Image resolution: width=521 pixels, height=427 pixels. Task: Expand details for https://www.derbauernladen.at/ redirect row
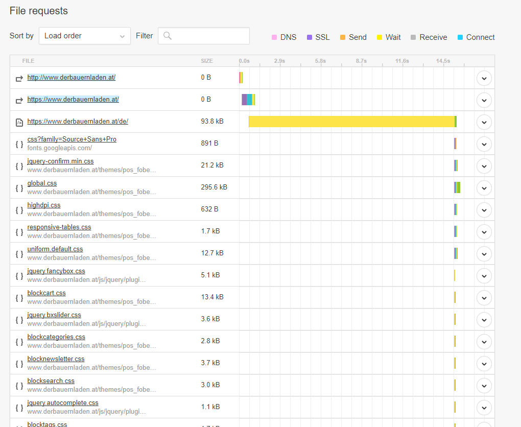coord(484,100)
